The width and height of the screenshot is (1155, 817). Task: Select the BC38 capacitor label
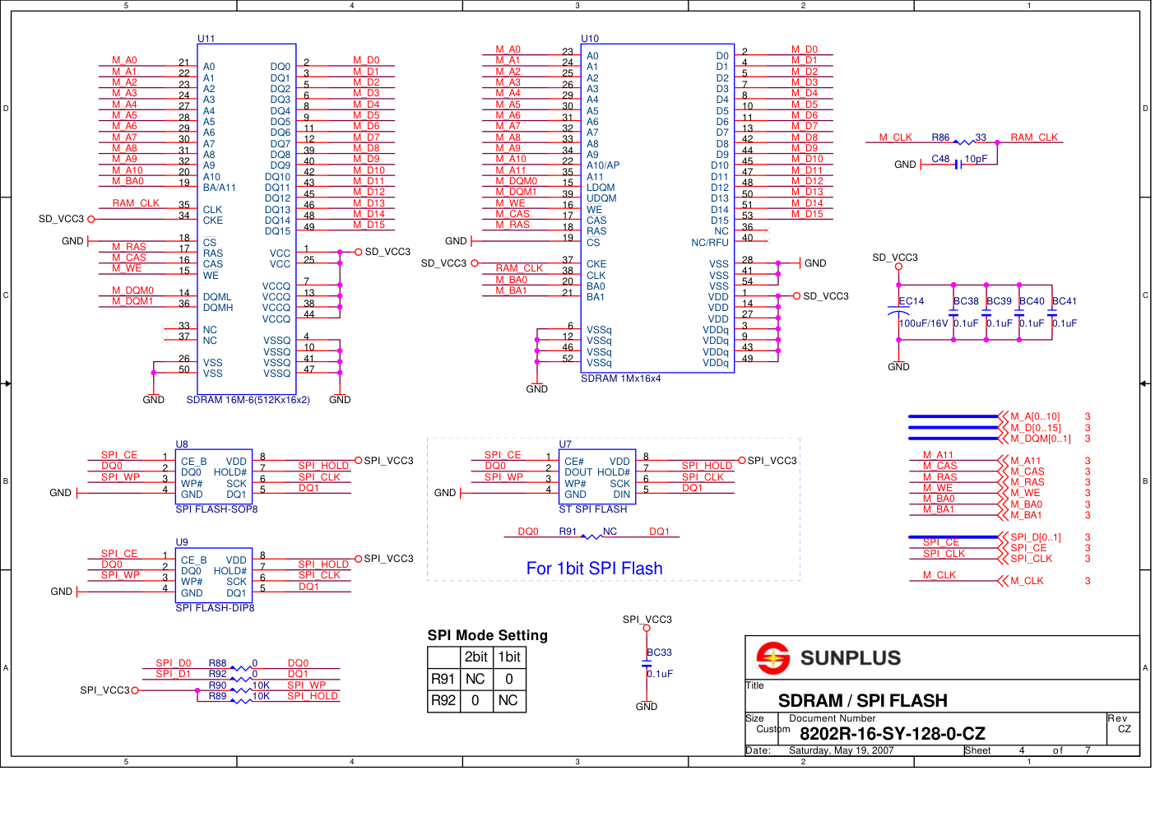(967, 301)
